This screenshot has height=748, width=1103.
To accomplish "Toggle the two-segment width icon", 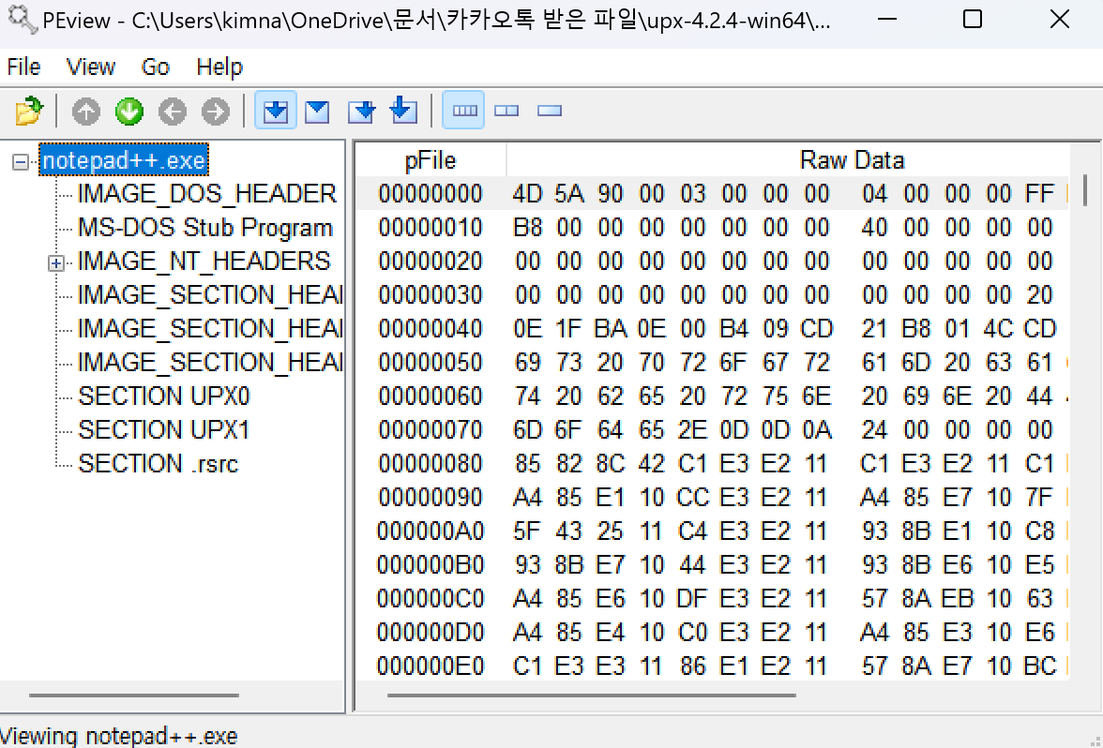I will [506, 111].
